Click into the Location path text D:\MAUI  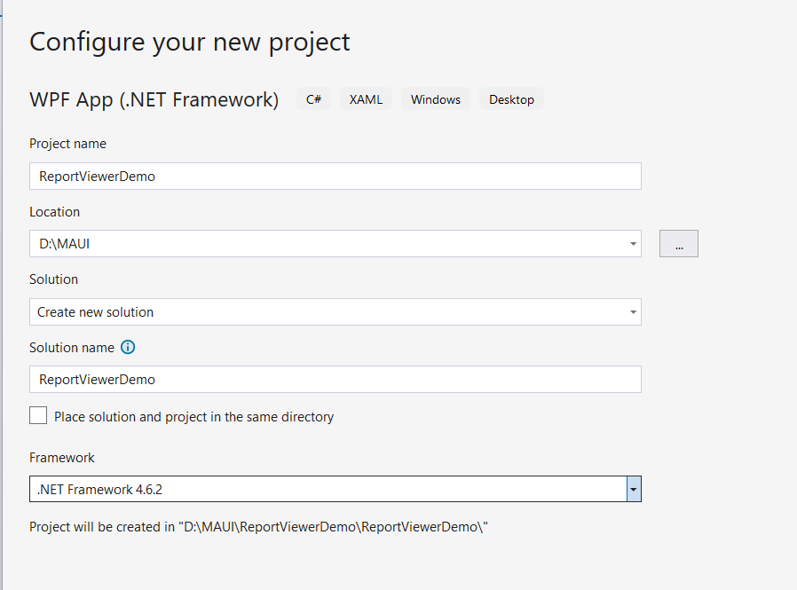click(65, 244)
